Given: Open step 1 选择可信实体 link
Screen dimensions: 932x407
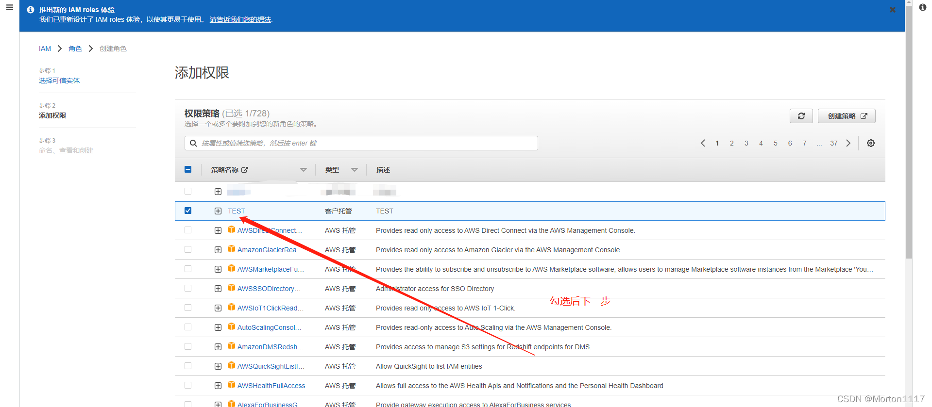Looking at the screenshot, I should click(x=59, y=81).
